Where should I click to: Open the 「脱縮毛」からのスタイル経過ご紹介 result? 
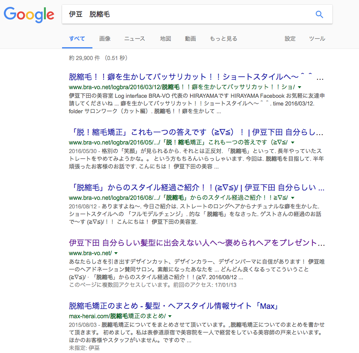point(196,187)
